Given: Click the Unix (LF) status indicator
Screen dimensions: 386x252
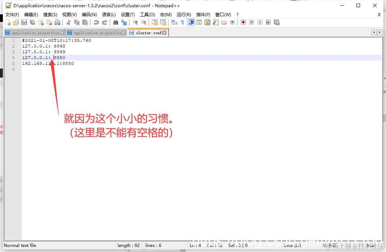Looking at the screenshot, I should click(291, 246).
